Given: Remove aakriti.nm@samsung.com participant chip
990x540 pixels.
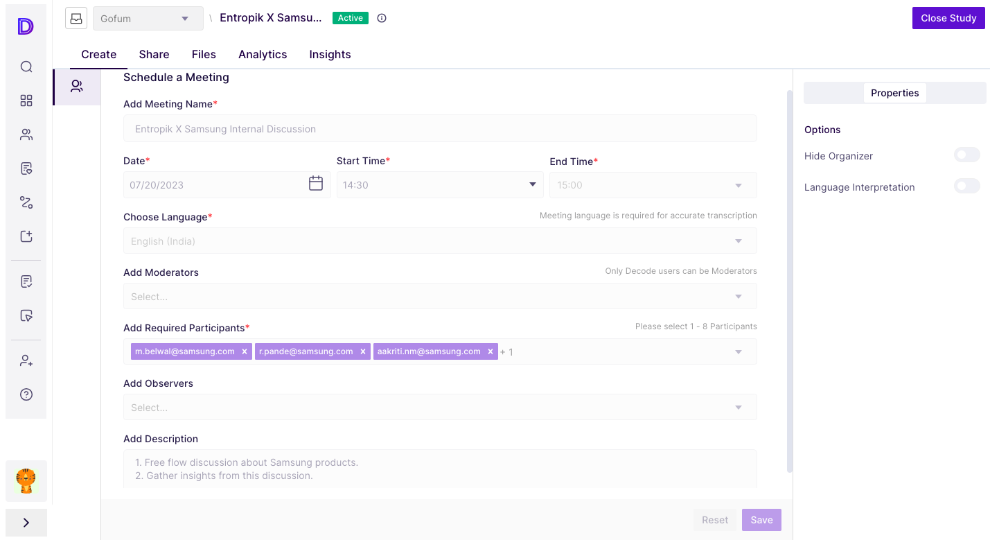Looking at the screenshot, I should 490,352.
